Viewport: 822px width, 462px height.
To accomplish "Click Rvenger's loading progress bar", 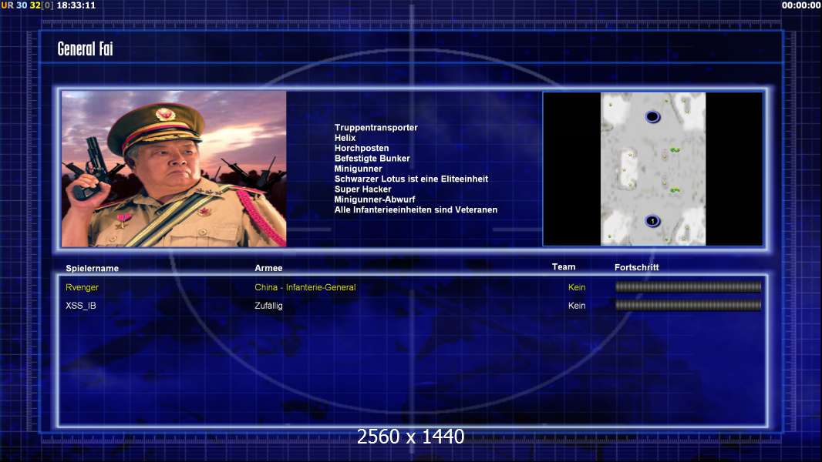I will 688,287.
